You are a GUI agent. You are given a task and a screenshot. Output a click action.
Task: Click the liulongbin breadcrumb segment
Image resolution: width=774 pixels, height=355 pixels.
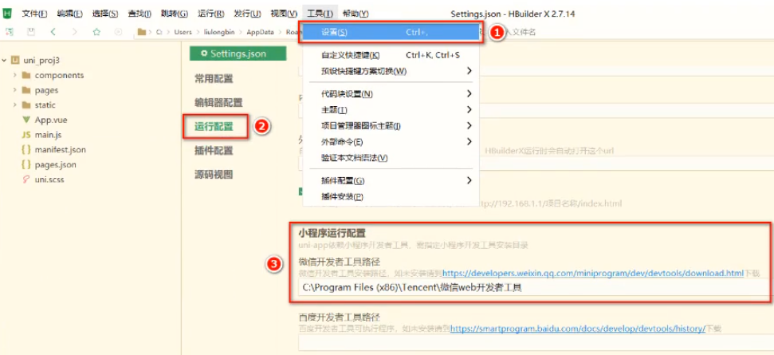[x=218, y=32]
